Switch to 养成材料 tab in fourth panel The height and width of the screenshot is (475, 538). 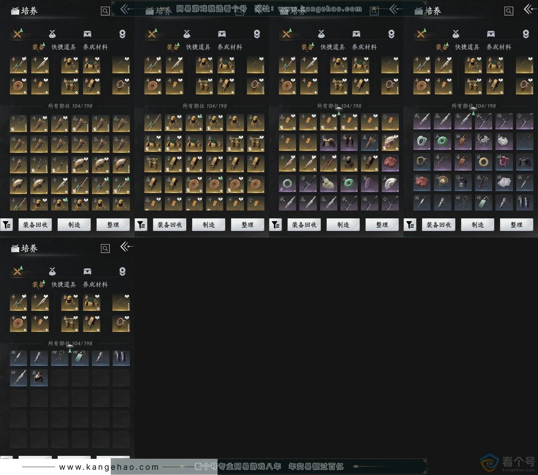pos(499,47)
